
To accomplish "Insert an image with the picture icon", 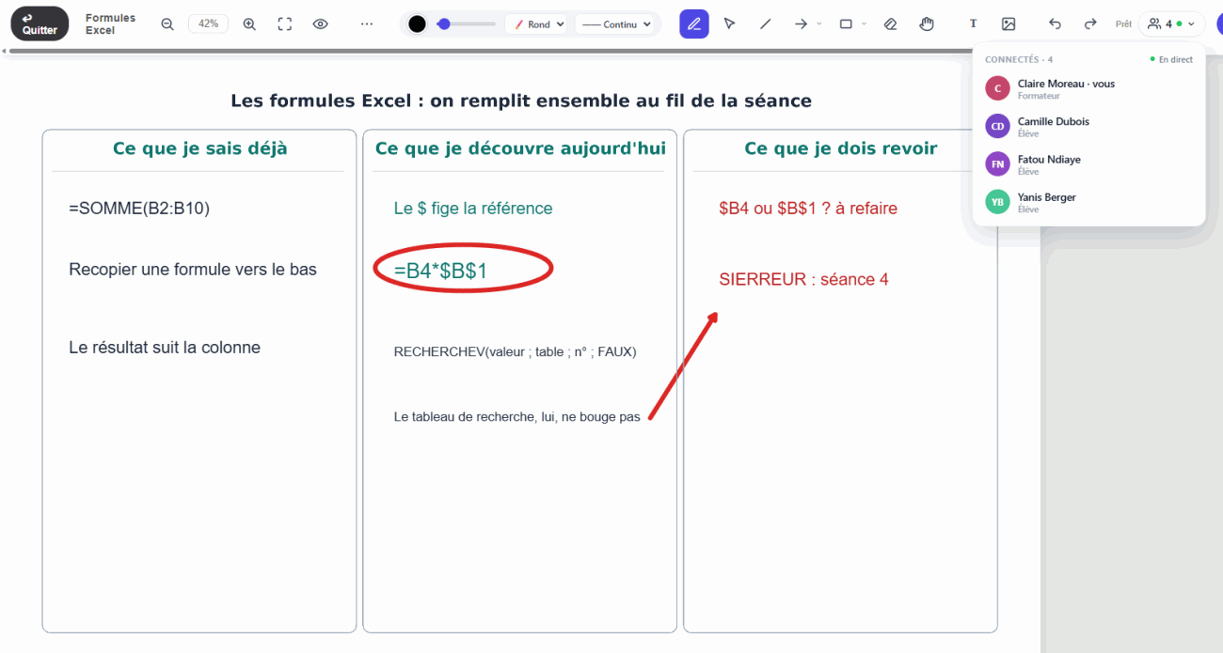I will point(1009,24).
